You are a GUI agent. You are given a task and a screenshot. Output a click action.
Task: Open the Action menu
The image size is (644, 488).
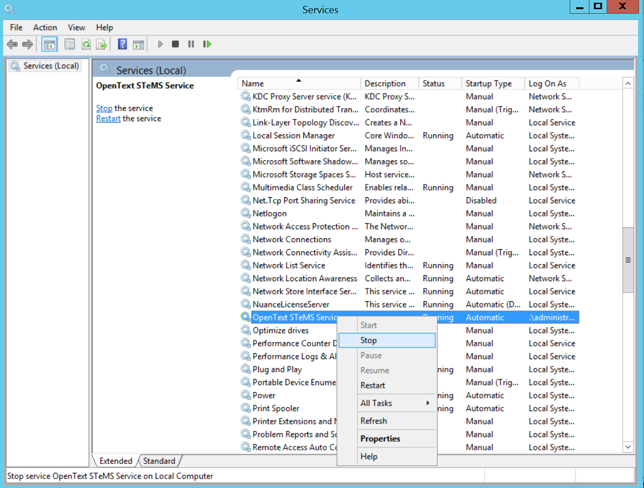(45, 27)
